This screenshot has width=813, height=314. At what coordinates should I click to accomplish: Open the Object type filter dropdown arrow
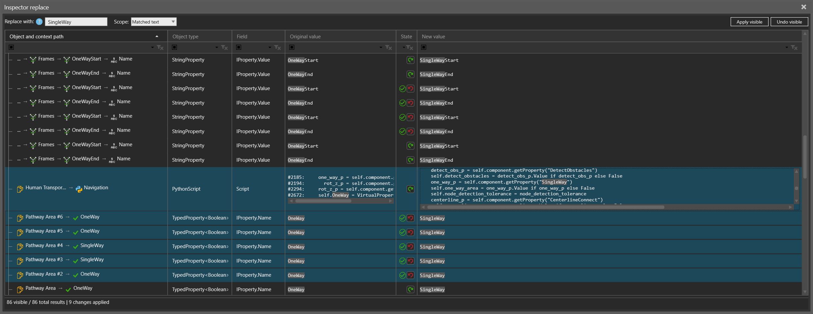coord(217,47)
